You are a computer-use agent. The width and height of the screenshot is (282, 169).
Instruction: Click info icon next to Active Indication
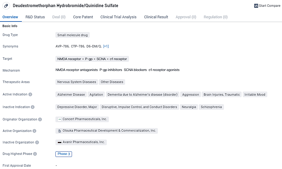30,95
